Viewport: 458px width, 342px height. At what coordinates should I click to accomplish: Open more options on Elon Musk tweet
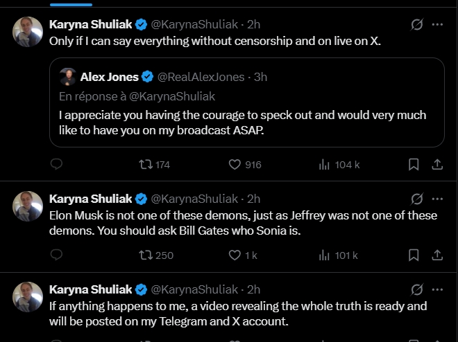click(437, 199)
